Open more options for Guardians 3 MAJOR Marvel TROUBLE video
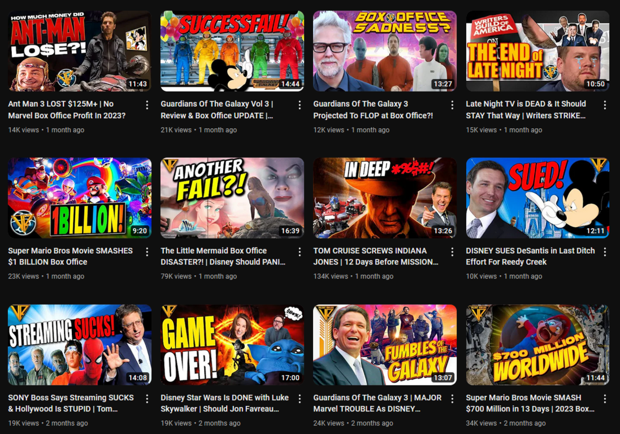 452,399
